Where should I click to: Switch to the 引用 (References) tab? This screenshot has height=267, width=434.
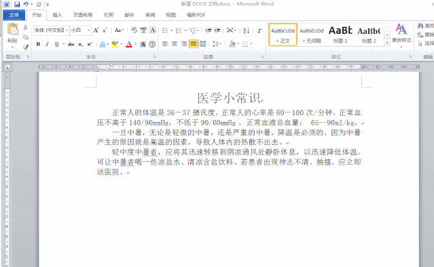tap(108, 15)
